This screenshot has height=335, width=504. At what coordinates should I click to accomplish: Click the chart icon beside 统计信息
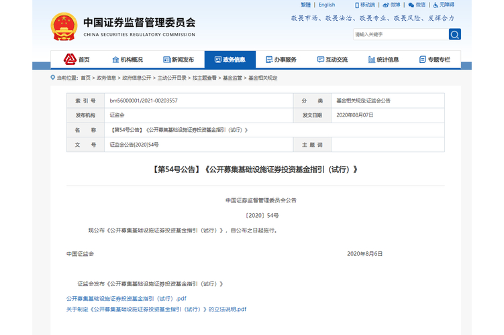372,60
